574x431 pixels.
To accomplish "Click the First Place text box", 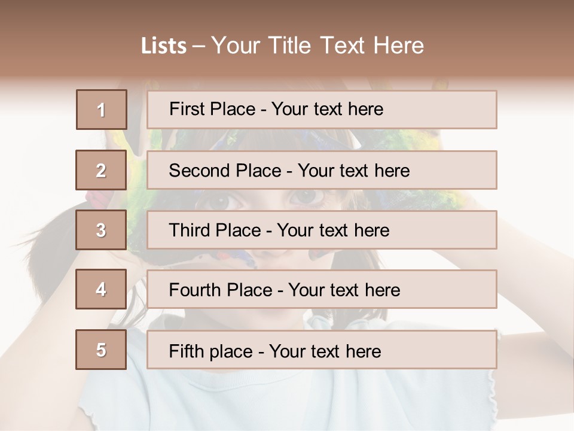I will [322, 110].
